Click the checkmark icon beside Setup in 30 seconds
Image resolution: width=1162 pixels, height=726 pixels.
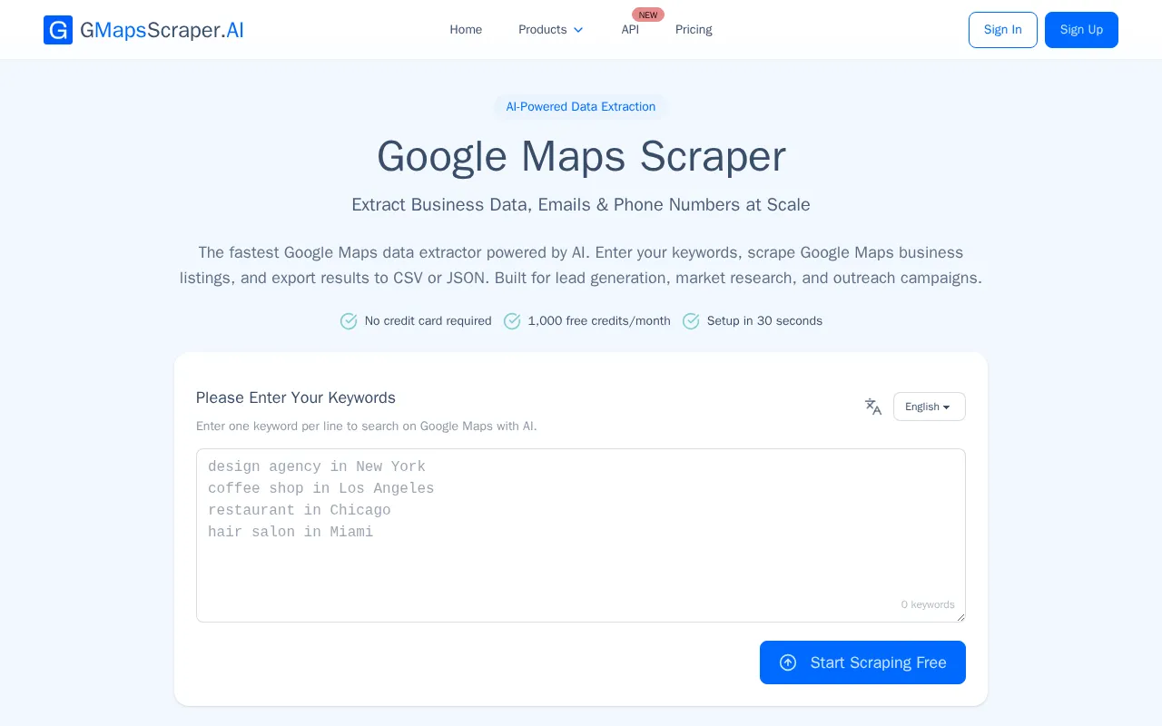pyautogui.click(x=691, y=321)
